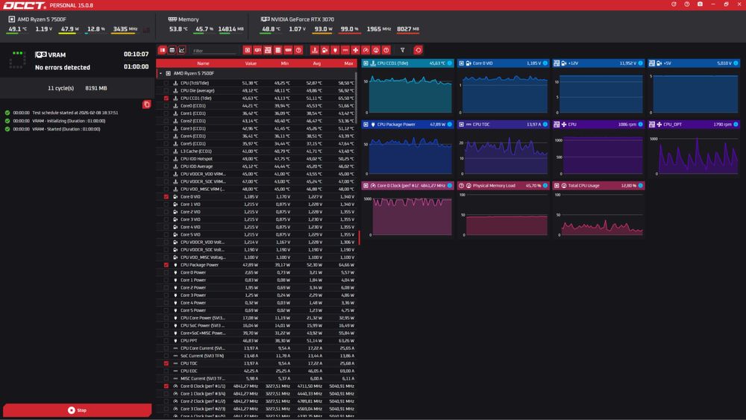Filter sensors by storage device icon
The image size is (746, 420).
click(278, 50)
